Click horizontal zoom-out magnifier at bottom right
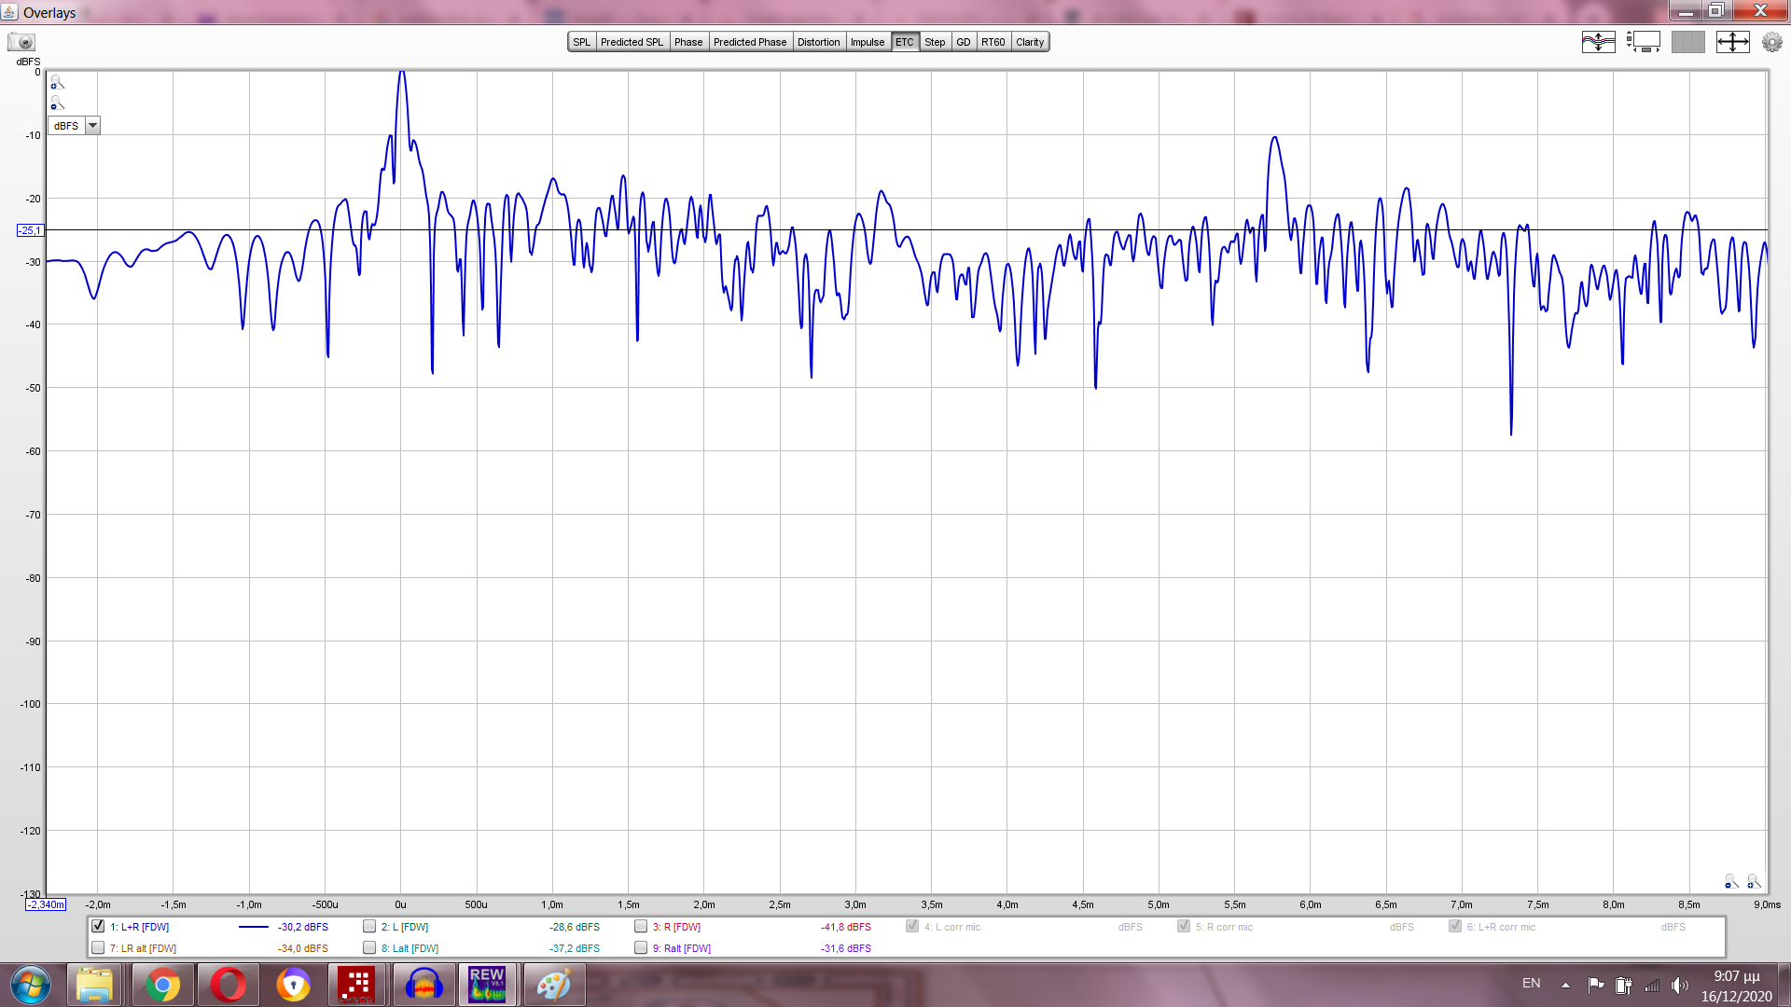 tap(1731, 882)
